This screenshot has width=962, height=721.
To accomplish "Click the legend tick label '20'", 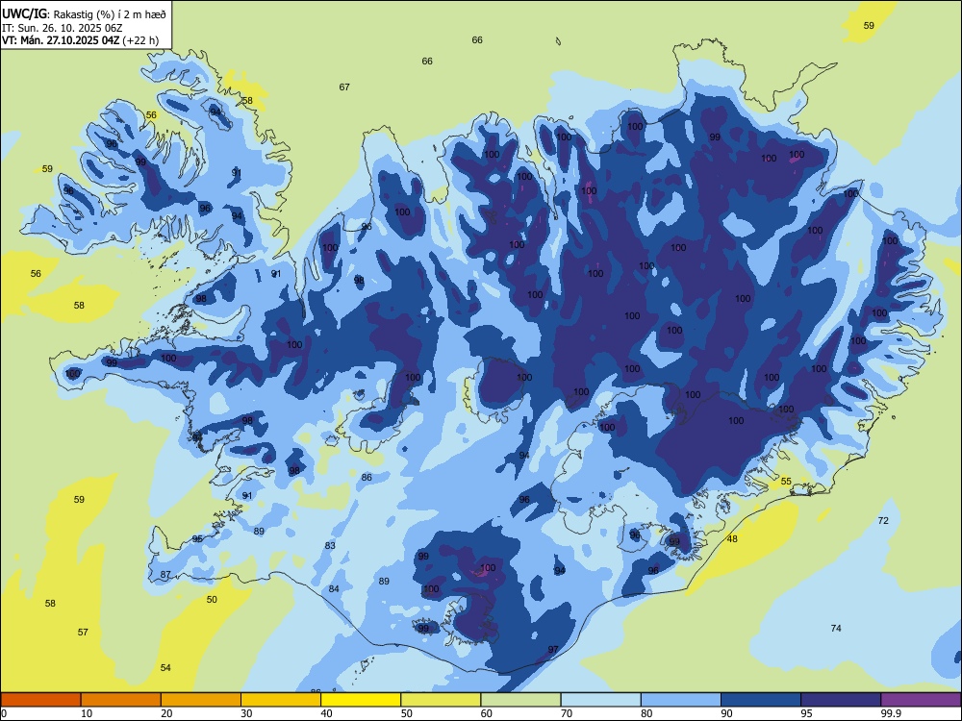I will coord(166,713).
